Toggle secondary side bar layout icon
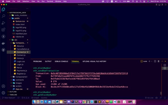 click(162, 5)
